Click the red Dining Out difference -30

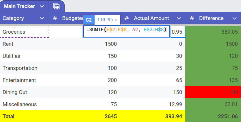[234, 92]
